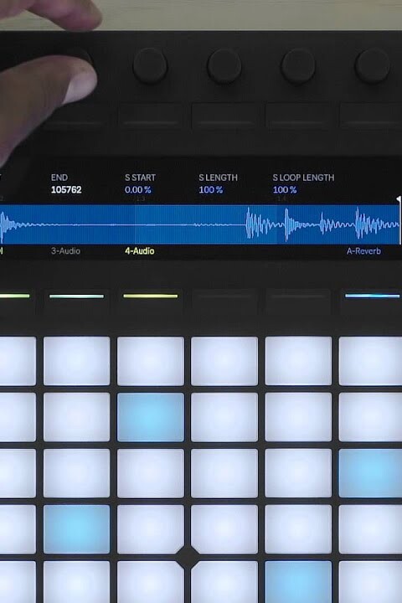Tap the blue pad in the A-Reverb column

coord(370,473)
